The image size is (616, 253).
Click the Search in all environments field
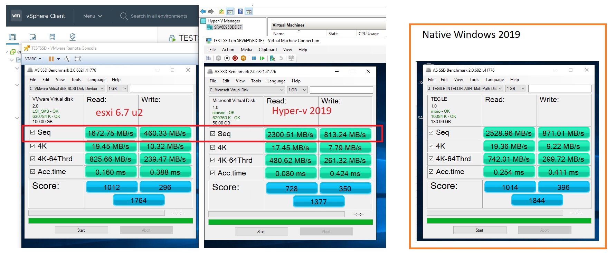tap(159, 16)
